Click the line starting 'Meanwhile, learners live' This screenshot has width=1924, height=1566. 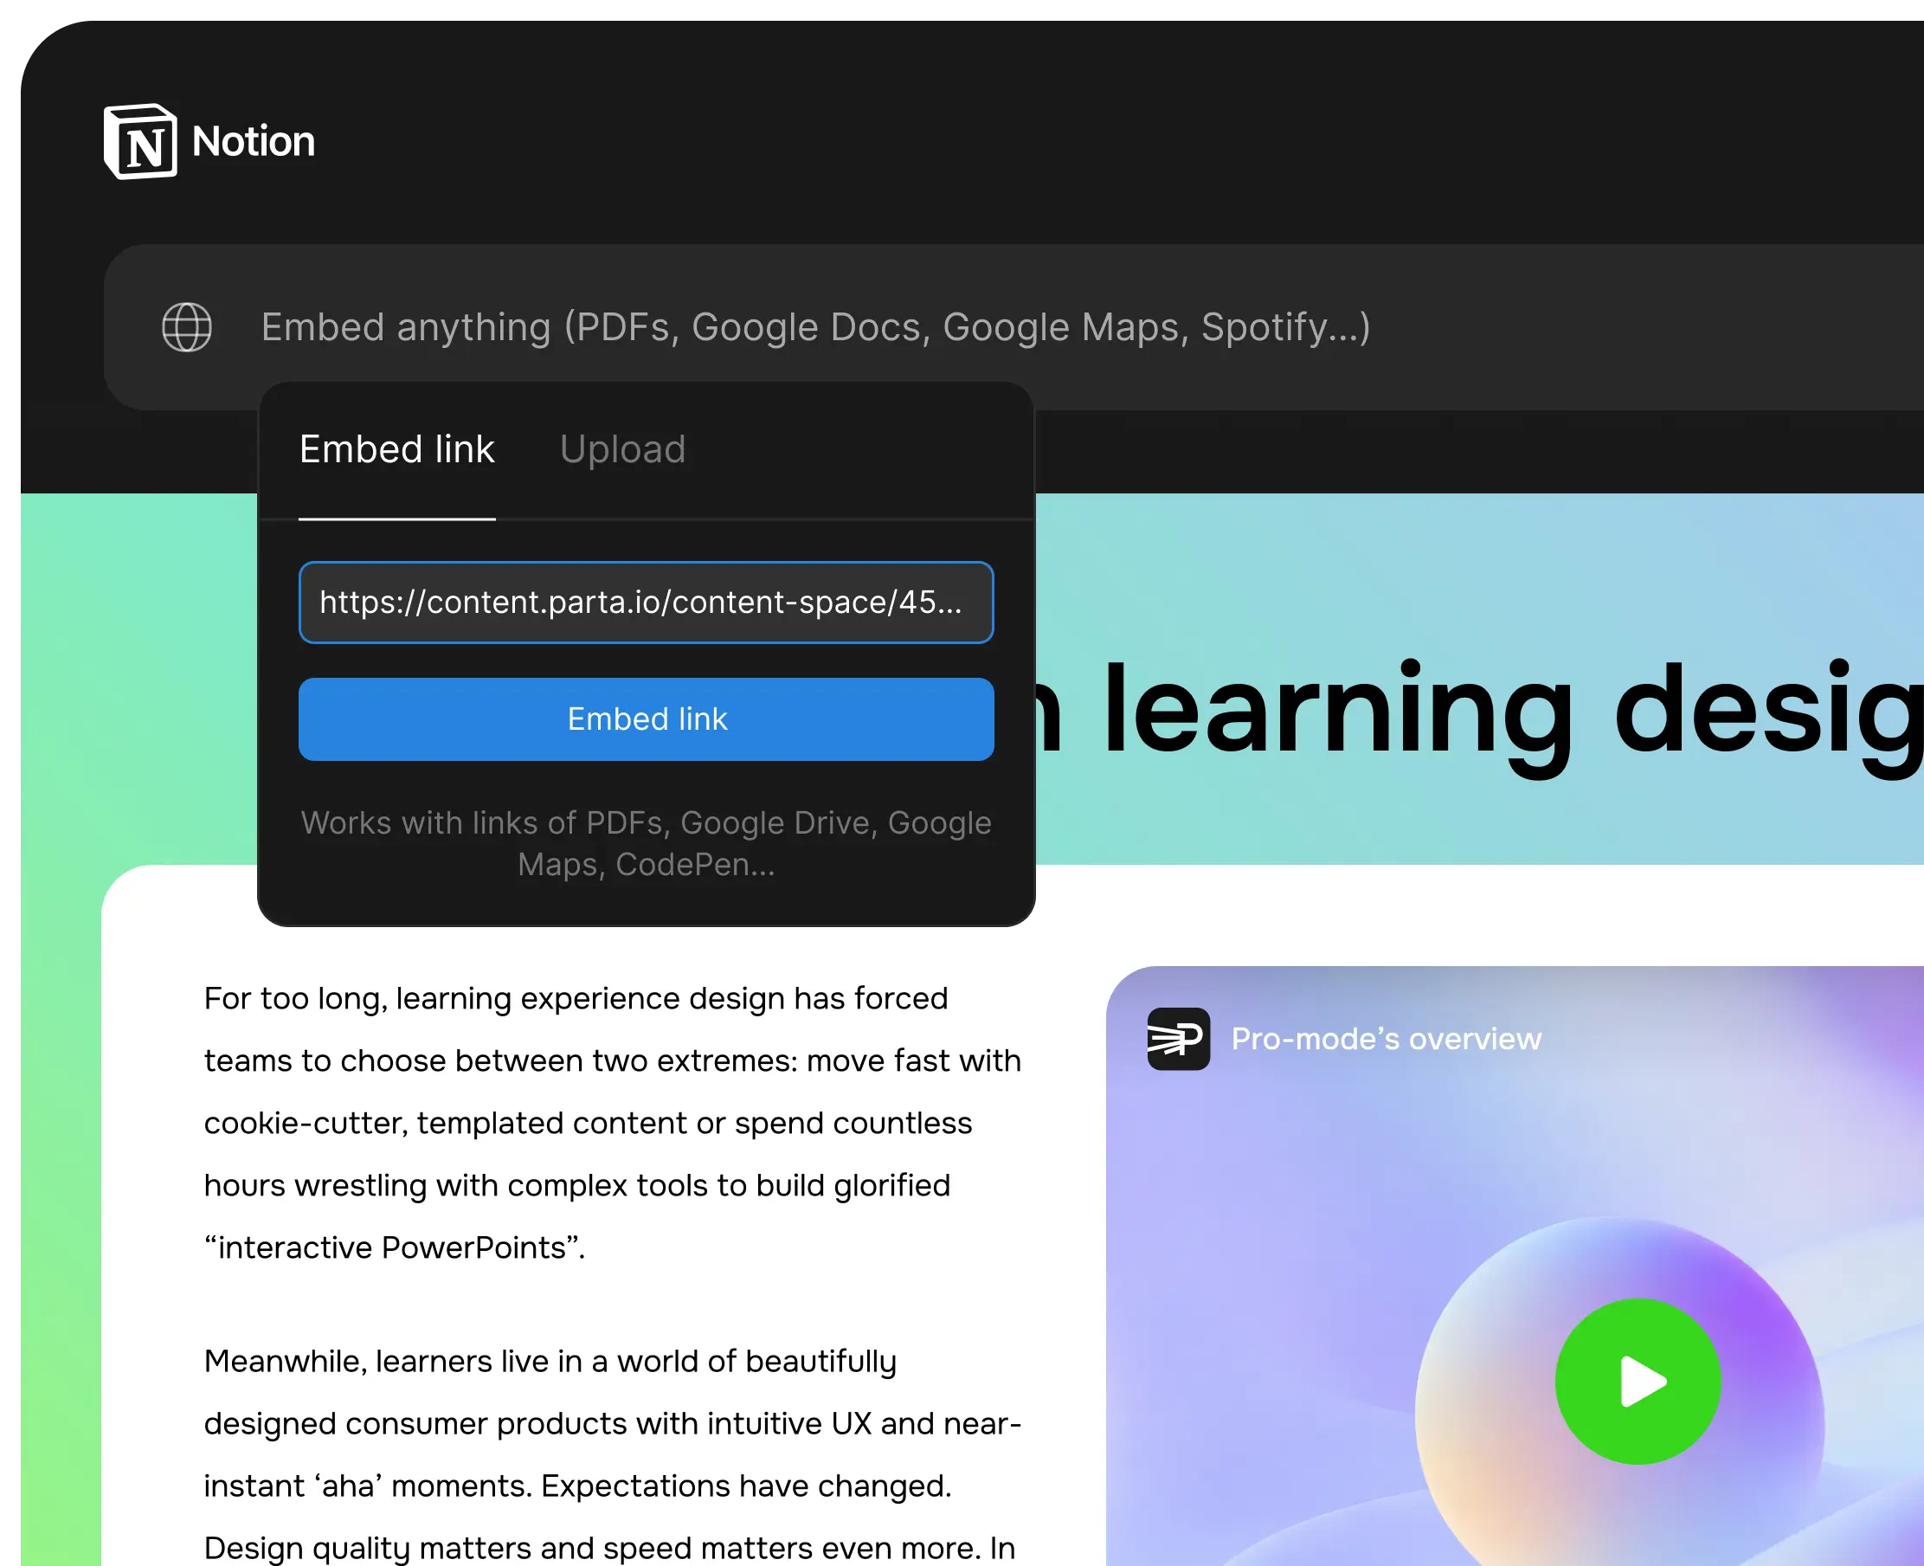click(x=550, y=1361)
